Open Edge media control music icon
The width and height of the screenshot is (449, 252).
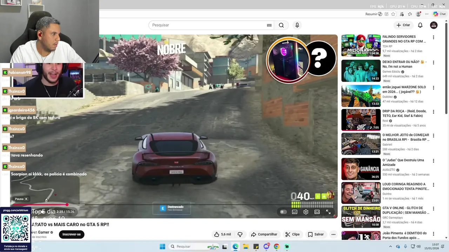point(402,14)
